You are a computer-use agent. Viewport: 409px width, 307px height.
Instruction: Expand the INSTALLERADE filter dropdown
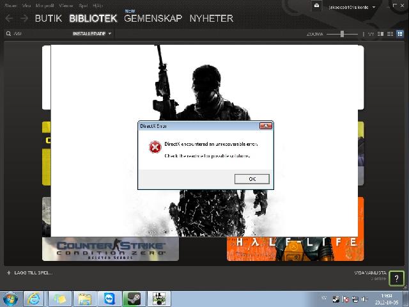92,34
